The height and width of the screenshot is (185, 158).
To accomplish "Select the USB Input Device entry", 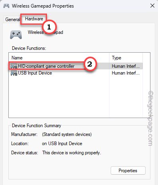I will (35, 73).
